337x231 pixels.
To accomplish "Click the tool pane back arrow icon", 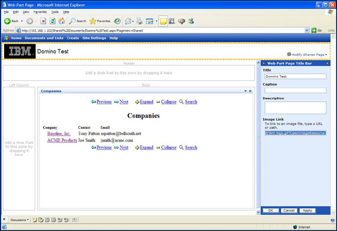I will point(264,63).
